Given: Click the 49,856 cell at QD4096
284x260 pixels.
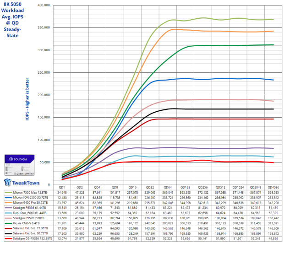Looking at the screenshot, I should pyautogui.click(x=273, y=238).
